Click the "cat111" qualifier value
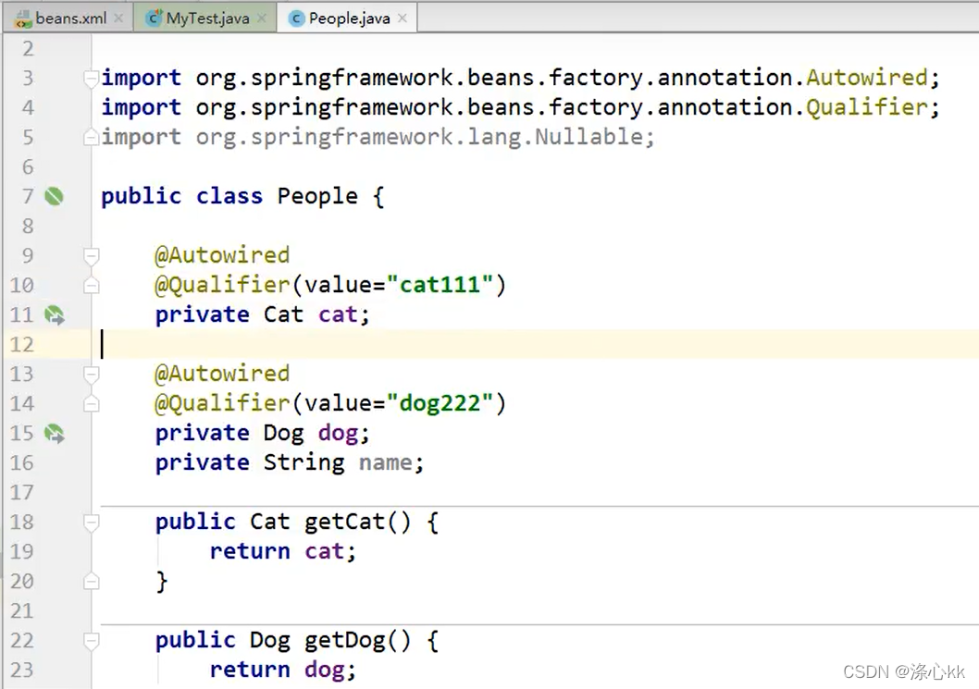This screenshot has width=979, height=689. [440, 285]
